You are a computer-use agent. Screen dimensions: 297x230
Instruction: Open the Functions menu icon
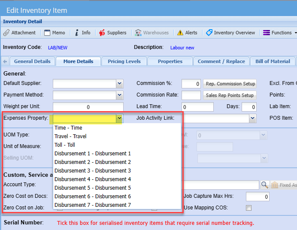pos(267,33)
